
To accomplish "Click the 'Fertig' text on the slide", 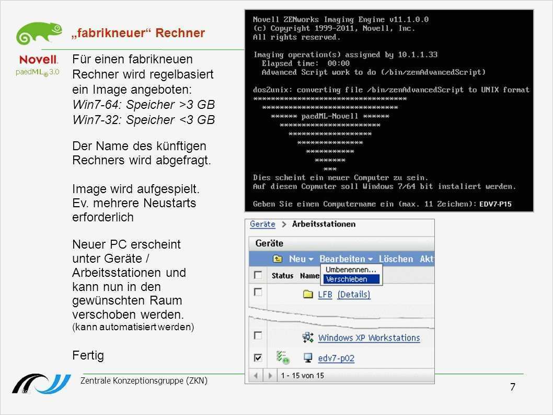I will [88, 355].
